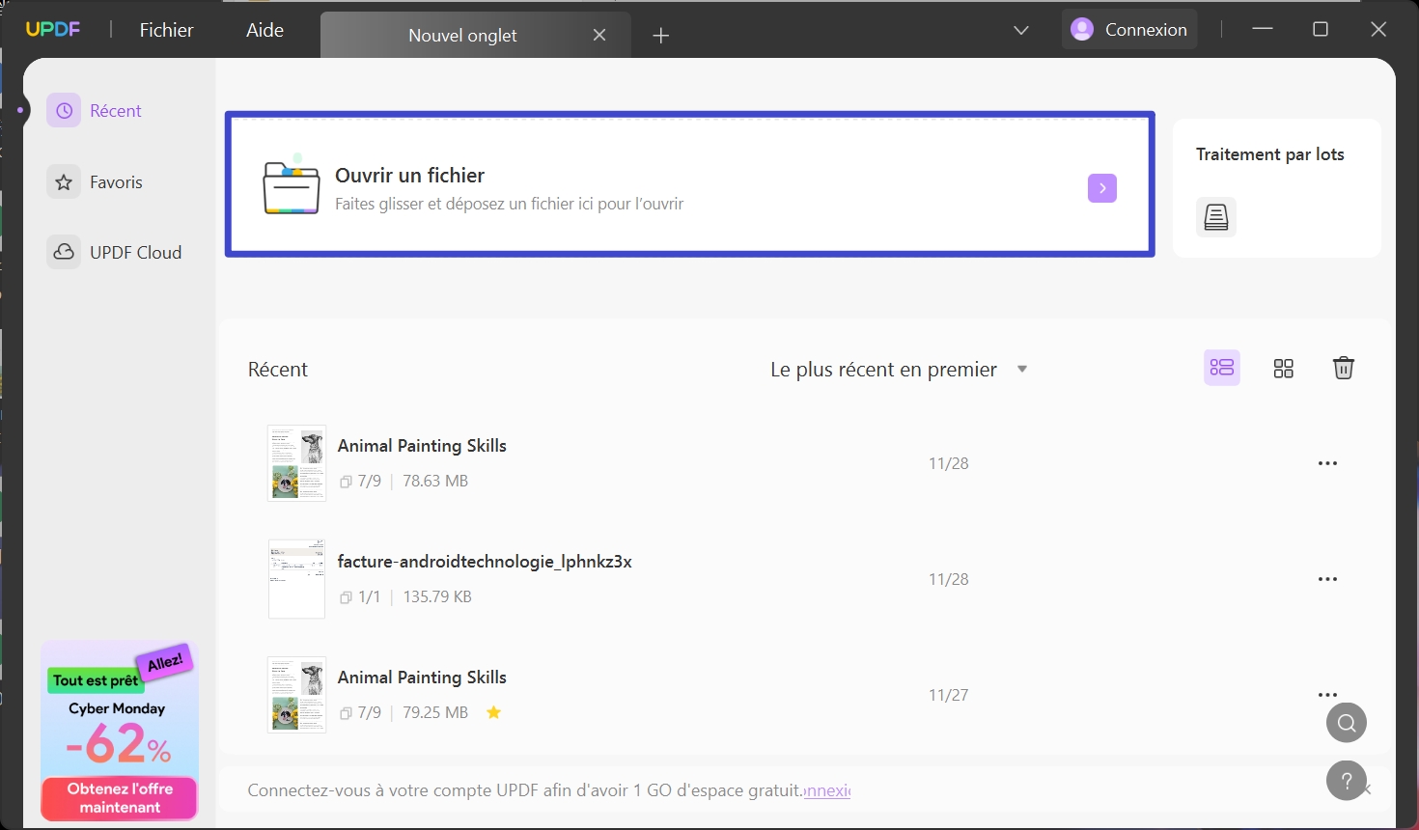Toggle the favorite star on Animal Painting Skills 79.25 MB
The height and width of the screenshot is (830, 1419).
click(494, 712)
